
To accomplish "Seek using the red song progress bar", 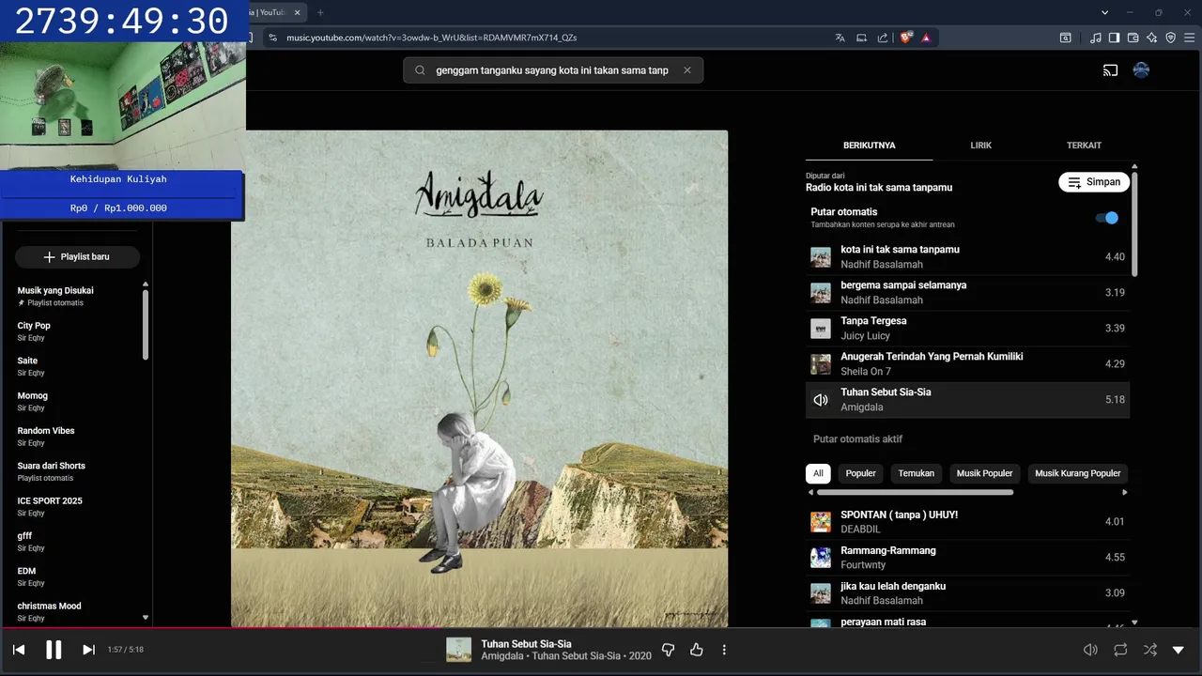I will click(601, 627).
